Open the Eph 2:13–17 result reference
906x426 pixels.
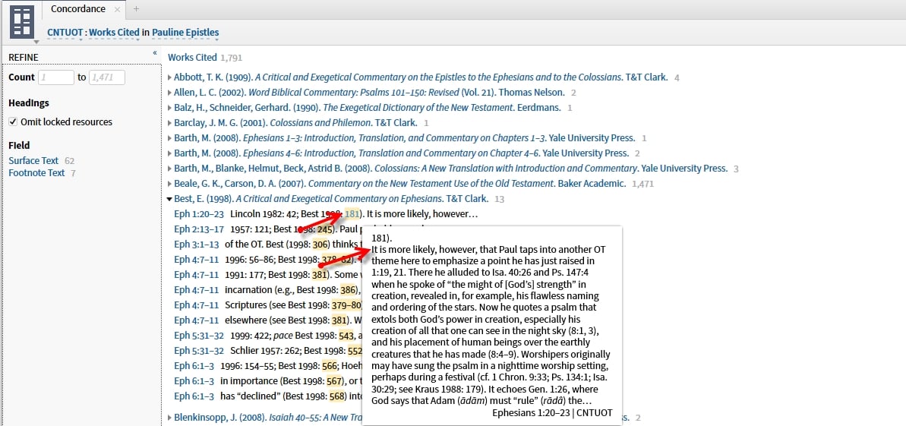[x=199, y=229]
